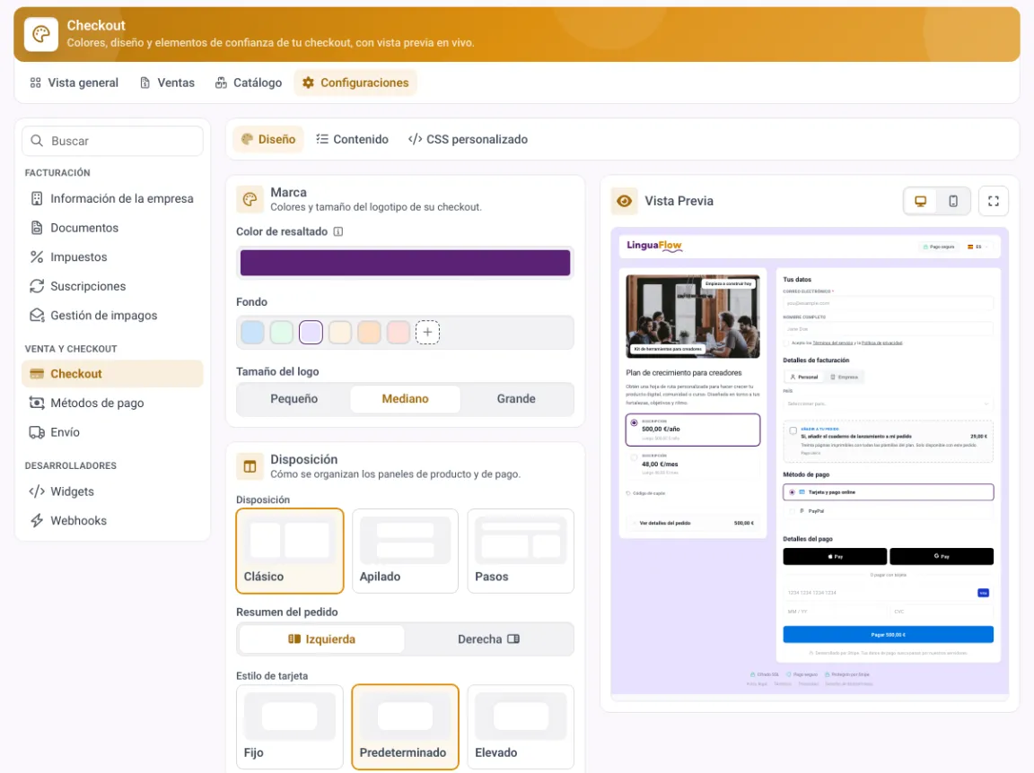Set logo size to Pequeño
This screenshot has width=1034, height=773.
click(294, 399)
